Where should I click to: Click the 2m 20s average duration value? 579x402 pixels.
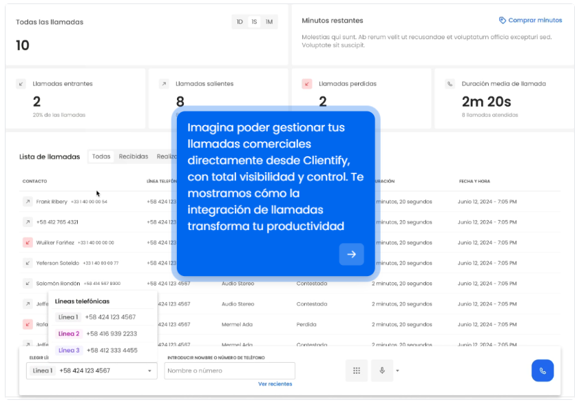[x=486, y=101]
